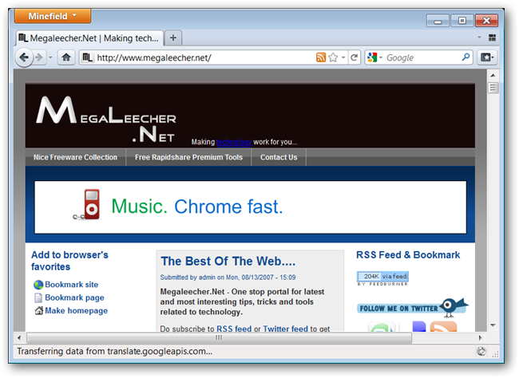Click into the Google search box

coord(422,57)
